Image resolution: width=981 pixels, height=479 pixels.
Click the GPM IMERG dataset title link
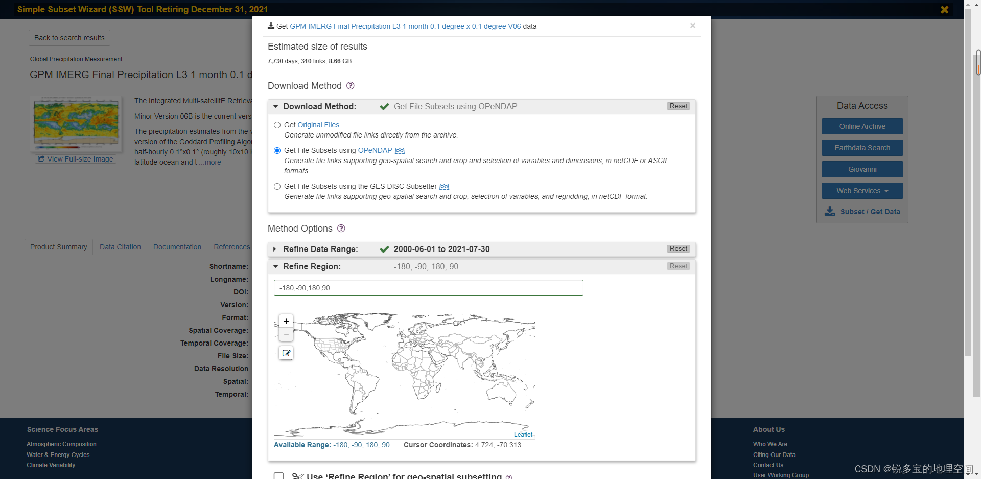[405, 26]
